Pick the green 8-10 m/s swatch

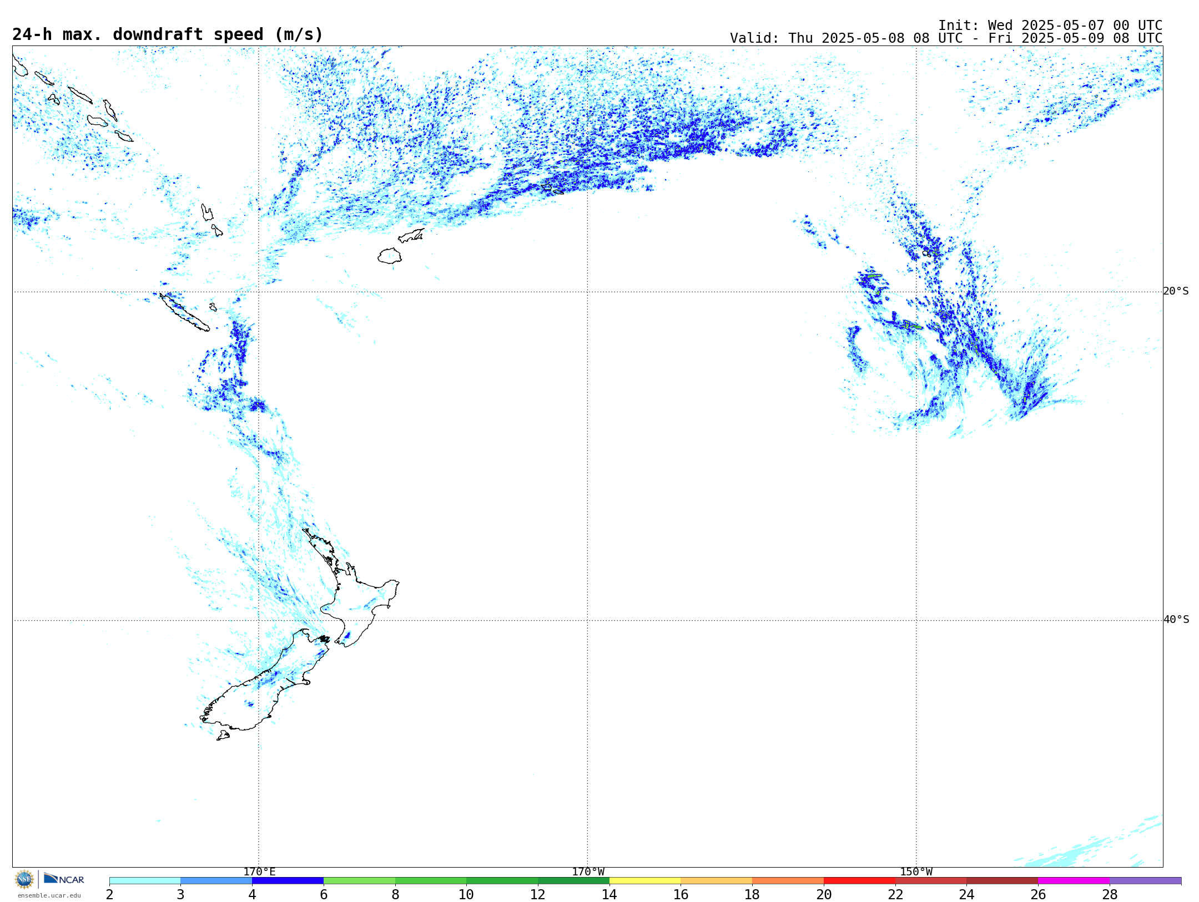pos(431,881)
